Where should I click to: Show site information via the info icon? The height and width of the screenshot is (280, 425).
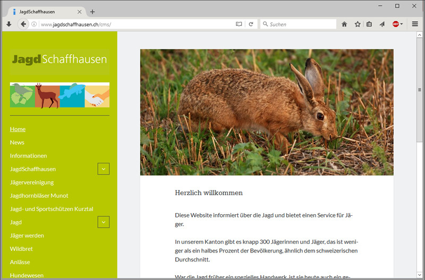click(x=34, y=24)
